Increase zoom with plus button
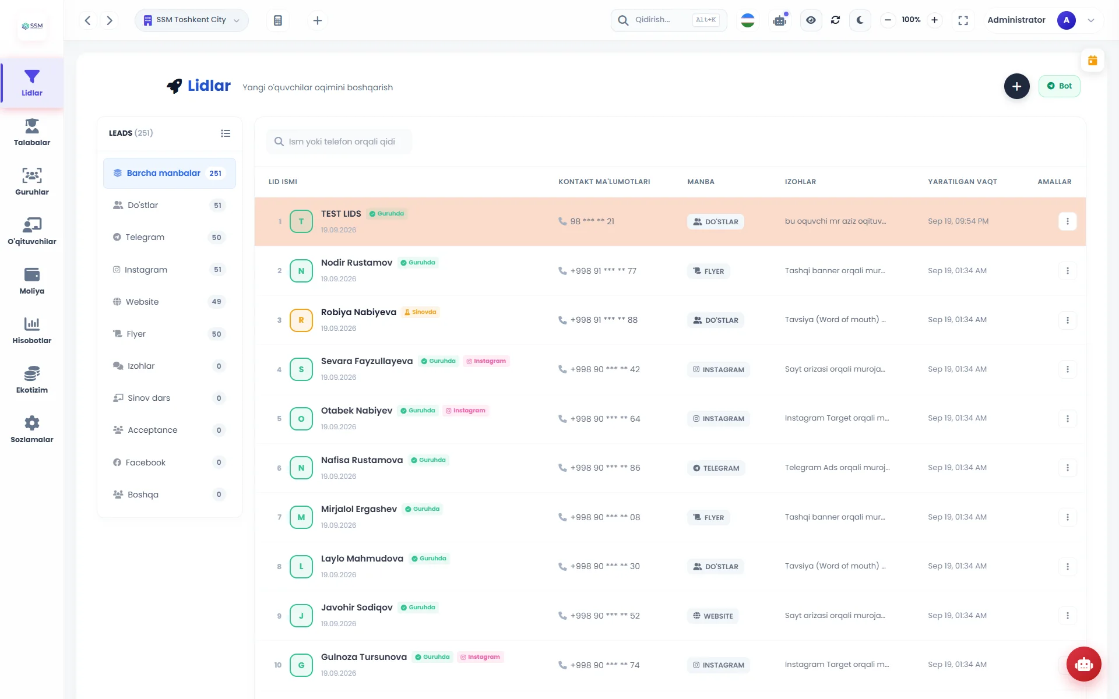 934,20
